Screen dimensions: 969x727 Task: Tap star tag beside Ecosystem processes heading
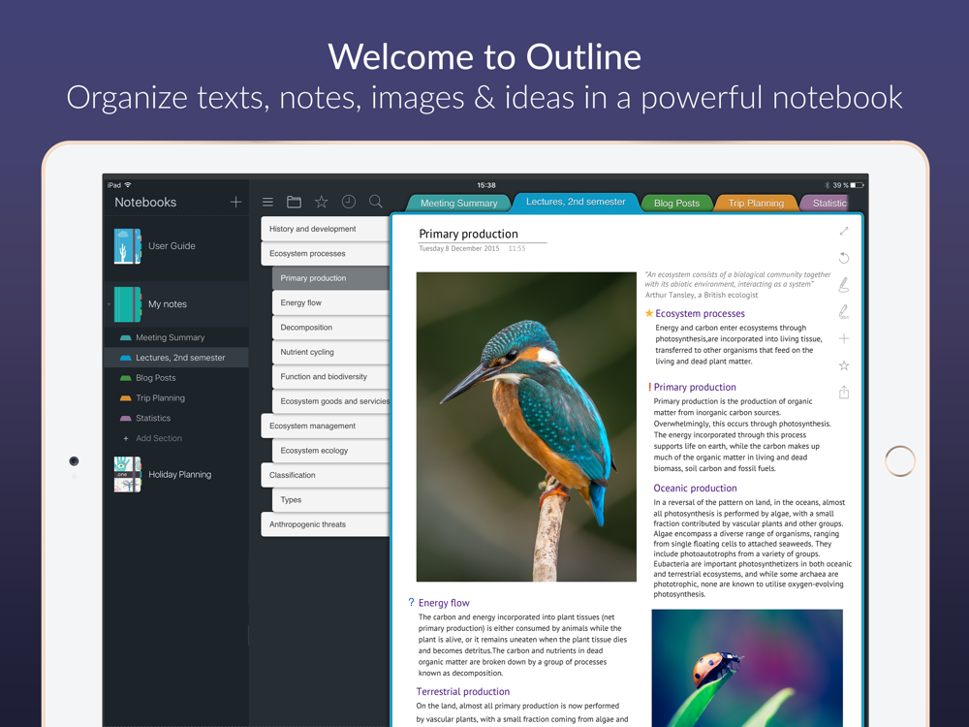point(649,313)
